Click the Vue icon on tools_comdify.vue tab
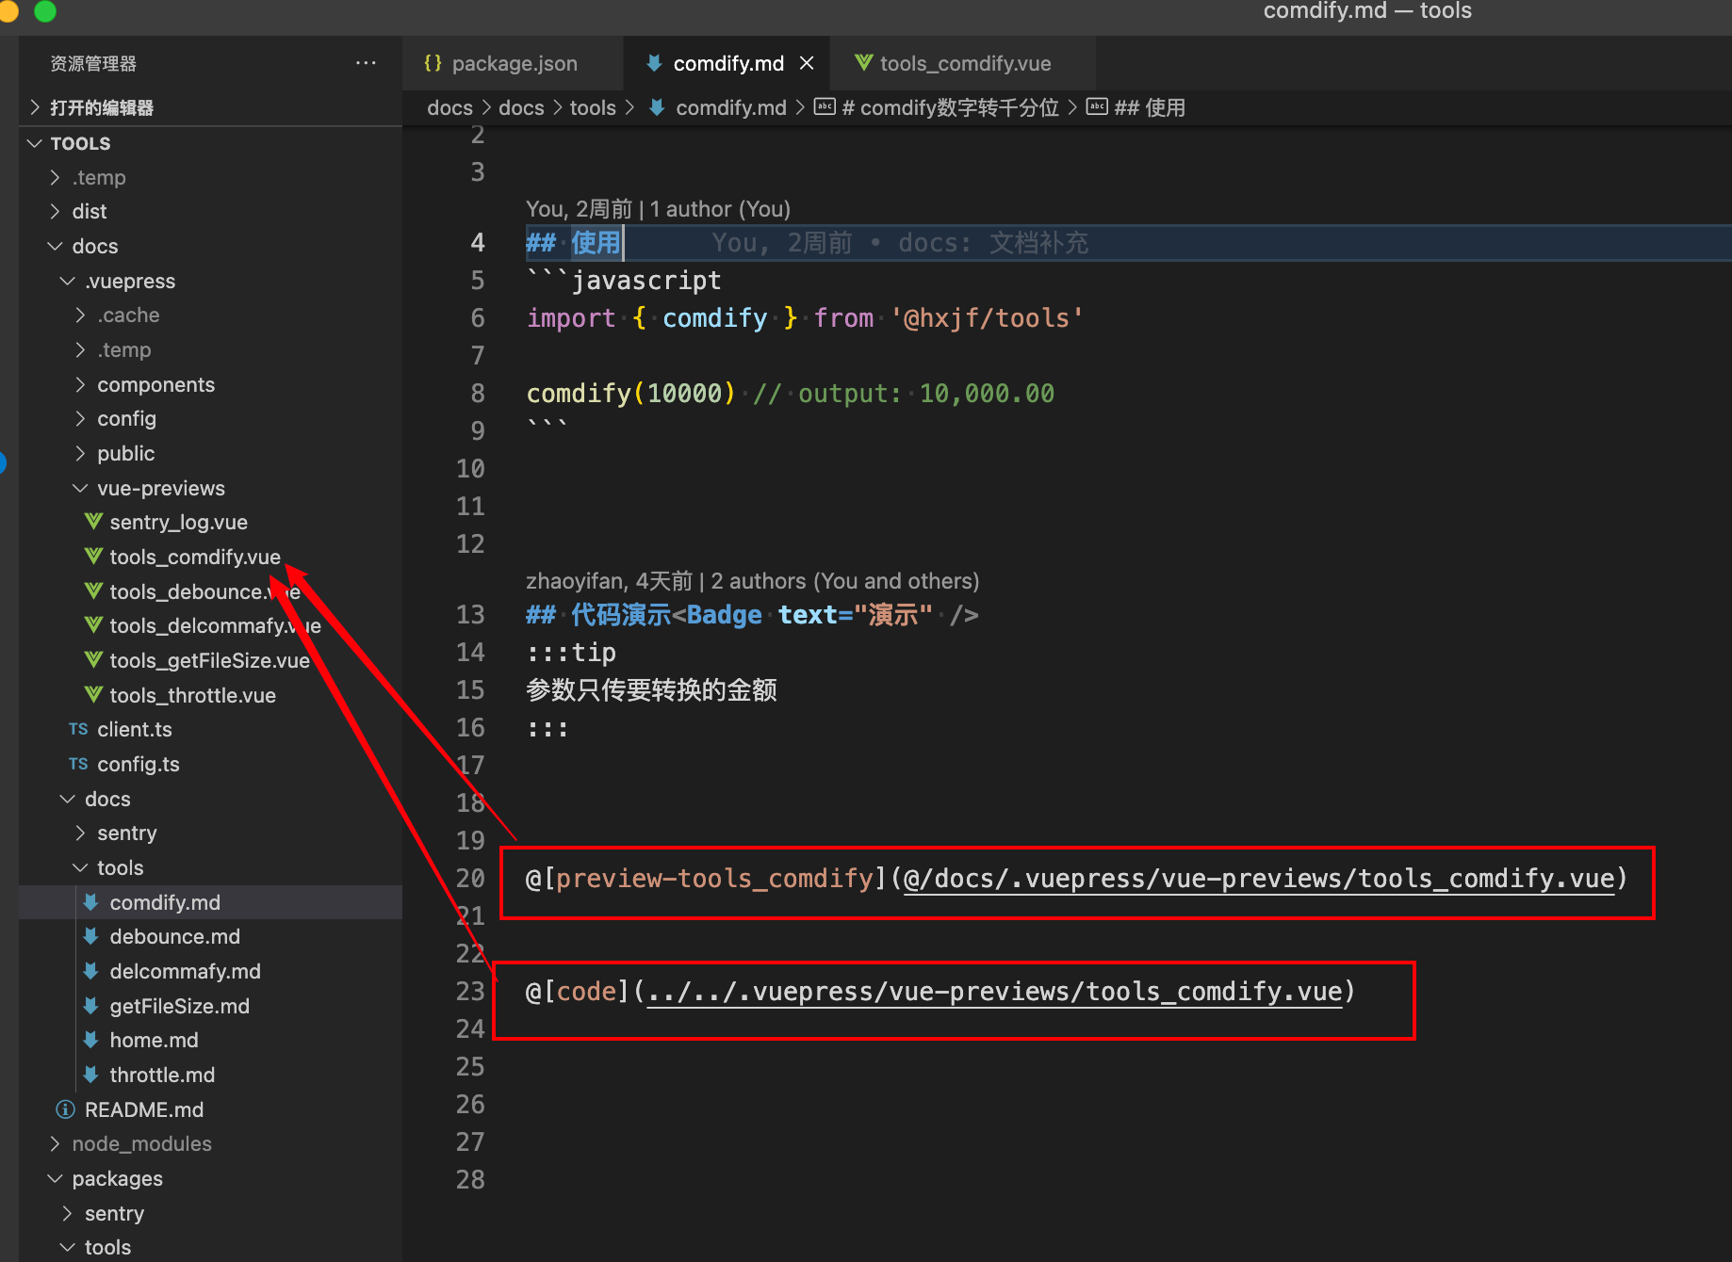Viewport: 1732px width, 1262px height. pyautogui.click(x=863, y=63)
